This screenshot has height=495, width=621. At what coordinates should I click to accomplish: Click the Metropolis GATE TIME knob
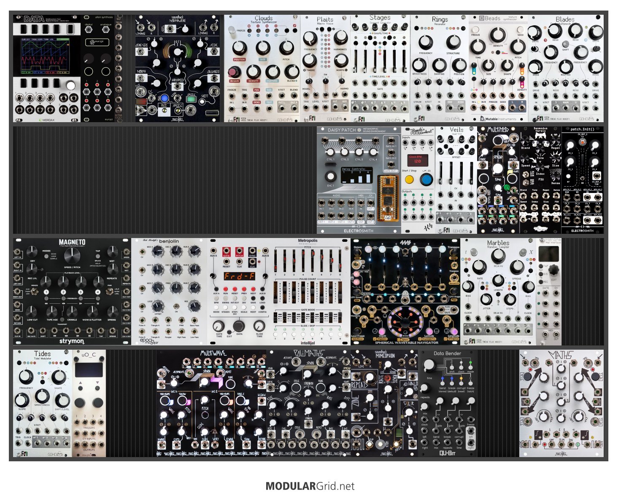[219, 325]
